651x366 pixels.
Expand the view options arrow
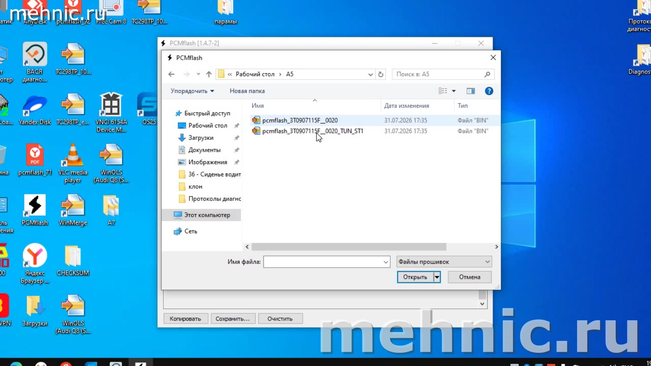tap(454, 91)
